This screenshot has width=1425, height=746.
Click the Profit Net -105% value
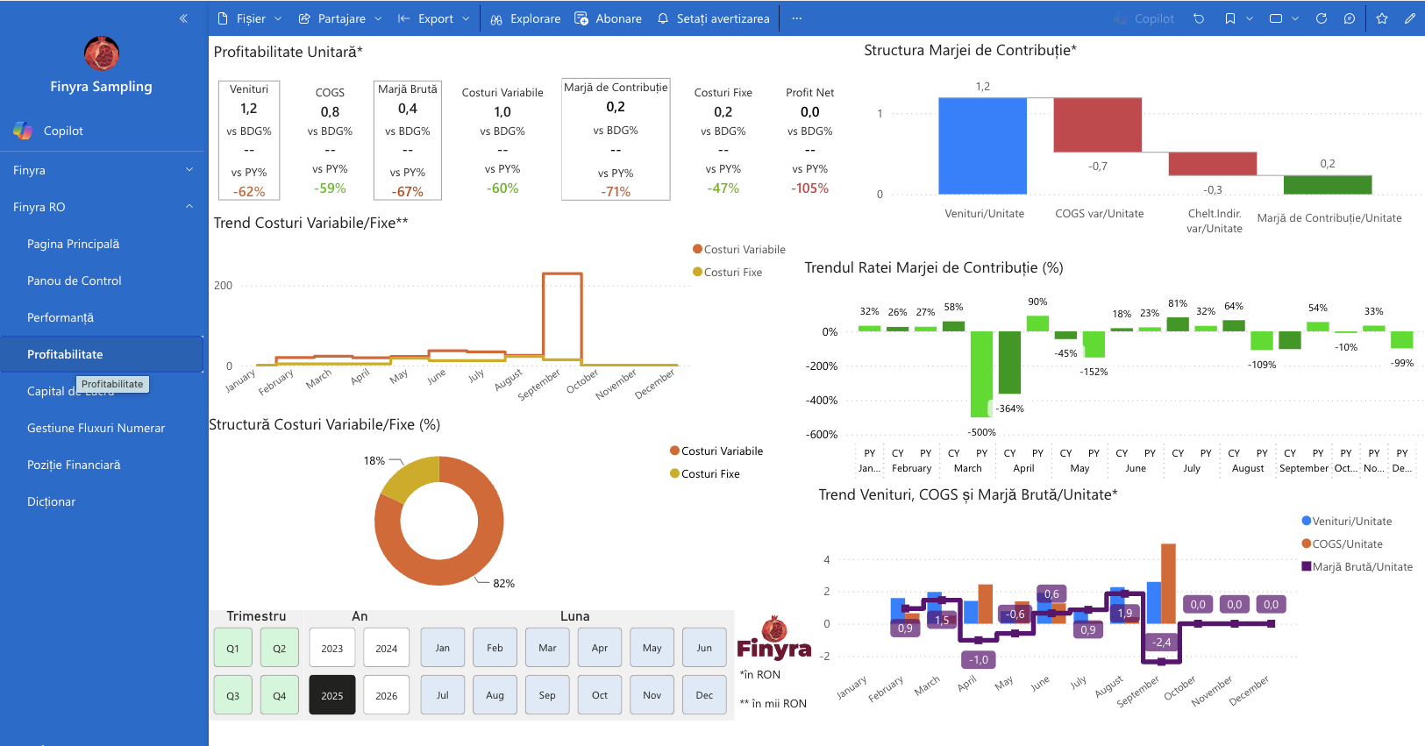[x=809, y=188]
